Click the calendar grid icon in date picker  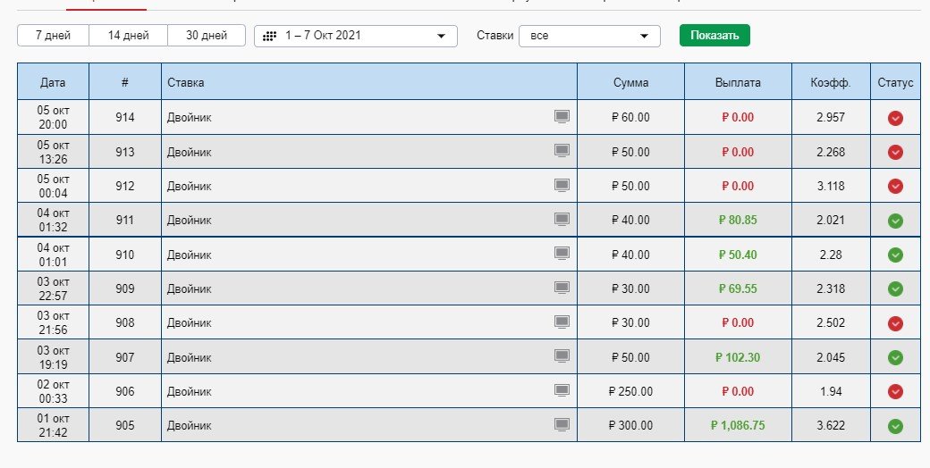269,36
